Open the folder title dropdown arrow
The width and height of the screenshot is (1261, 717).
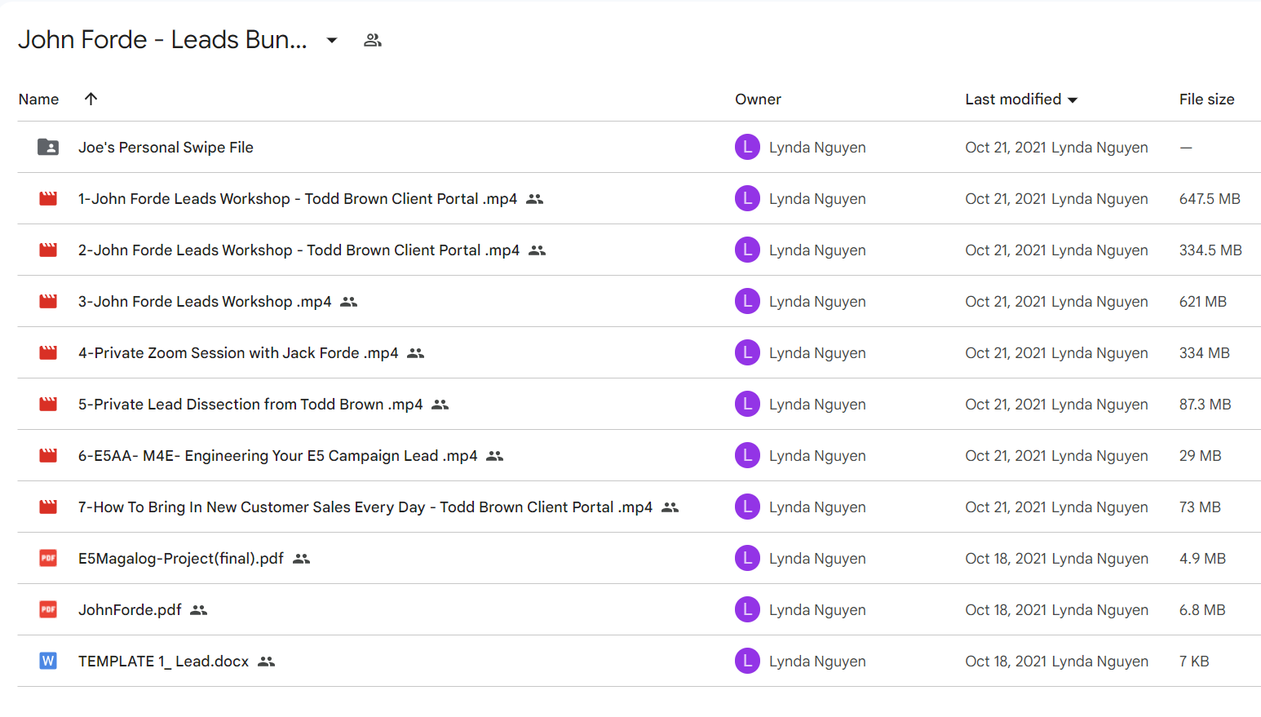pyautogui.click(x=332, y=40)
